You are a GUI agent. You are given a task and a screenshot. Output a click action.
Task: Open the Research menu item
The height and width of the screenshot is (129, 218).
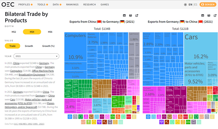click(x=90, y=5)
